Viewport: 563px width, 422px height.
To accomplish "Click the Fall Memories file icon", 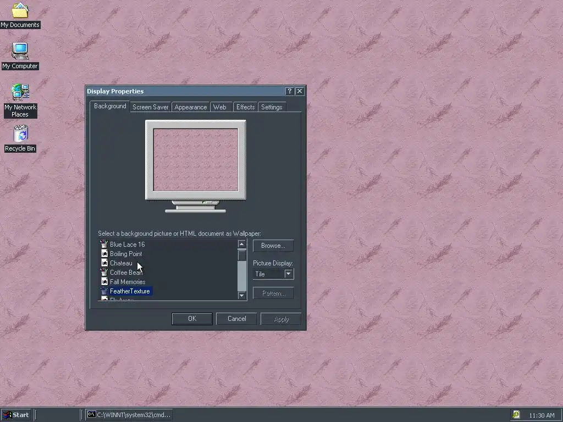I will pos(104,282).
